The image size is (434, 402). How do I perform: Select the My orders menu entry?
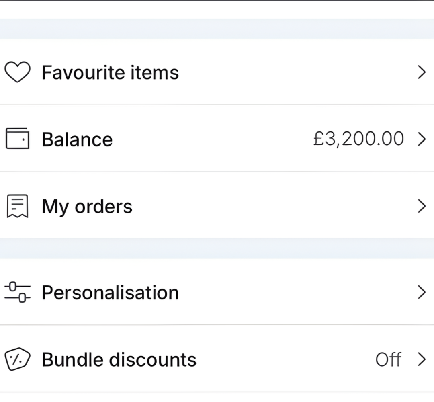point(87,207)
